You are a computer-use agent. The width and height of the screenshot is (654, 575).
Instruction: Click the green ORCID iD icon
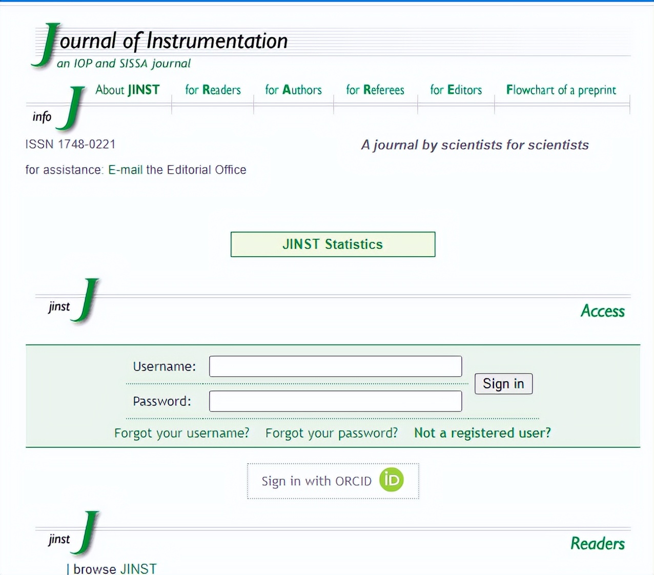click(391, 480)
